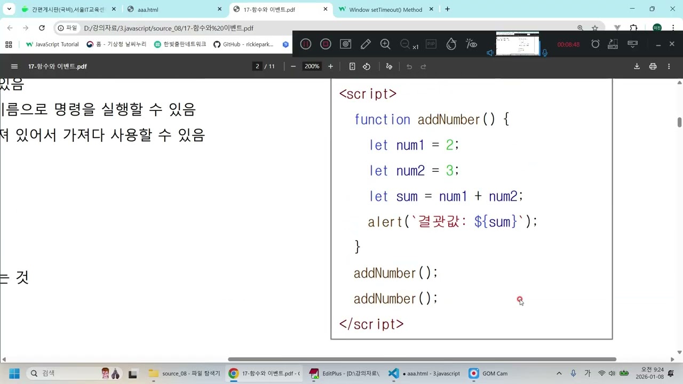The height and width of the screenshot is (384, 683).
Task: Open GOM Cam from the taskbar
Action: point(488,373)
